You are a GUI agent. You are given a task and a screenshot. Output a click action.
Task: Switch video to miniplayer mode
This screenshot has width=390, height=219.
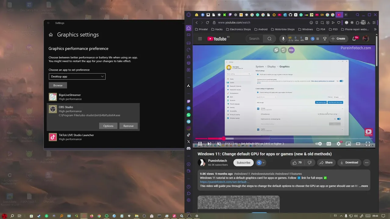(x=348, y=144)
